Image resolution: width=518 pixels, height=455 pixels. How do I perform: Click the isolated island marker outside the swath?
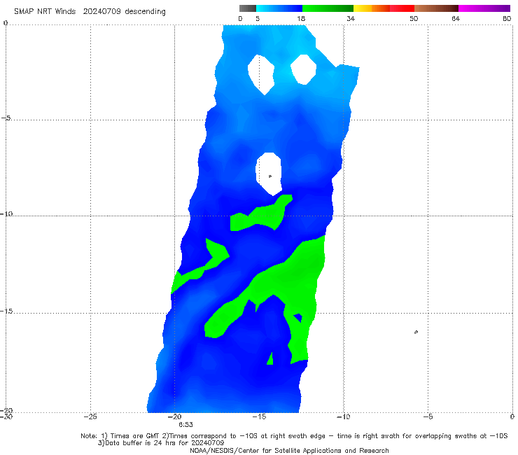click(x=416, y=332)
